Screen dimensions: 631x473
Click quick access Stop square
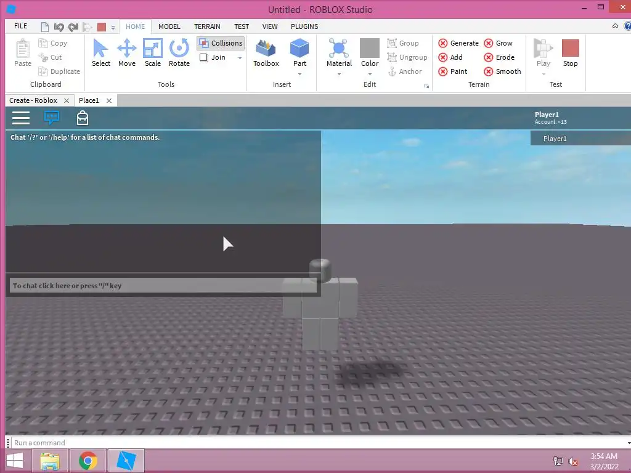(x=102, y=27)
